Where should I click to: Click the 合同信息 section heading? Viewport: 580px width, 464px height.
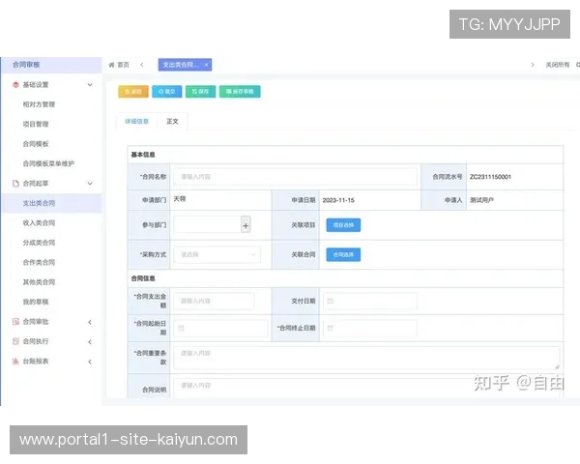(143, 278)
